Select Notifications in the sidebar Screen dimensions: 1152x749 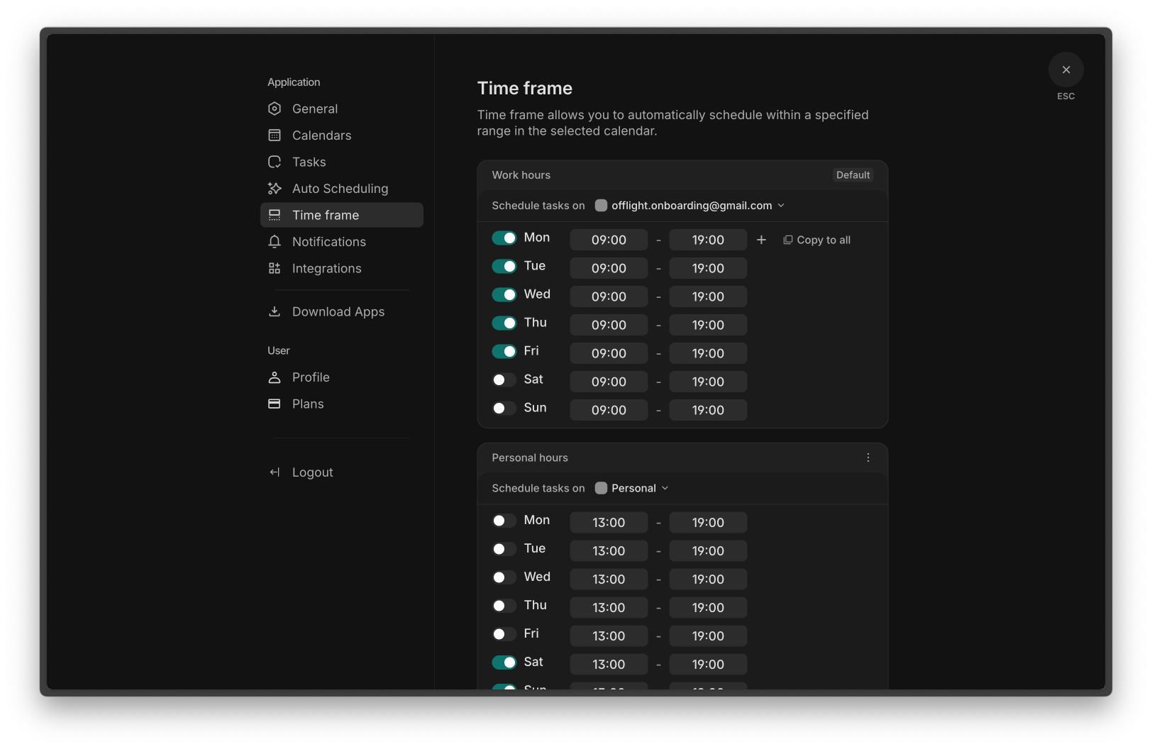click(342, 242)
